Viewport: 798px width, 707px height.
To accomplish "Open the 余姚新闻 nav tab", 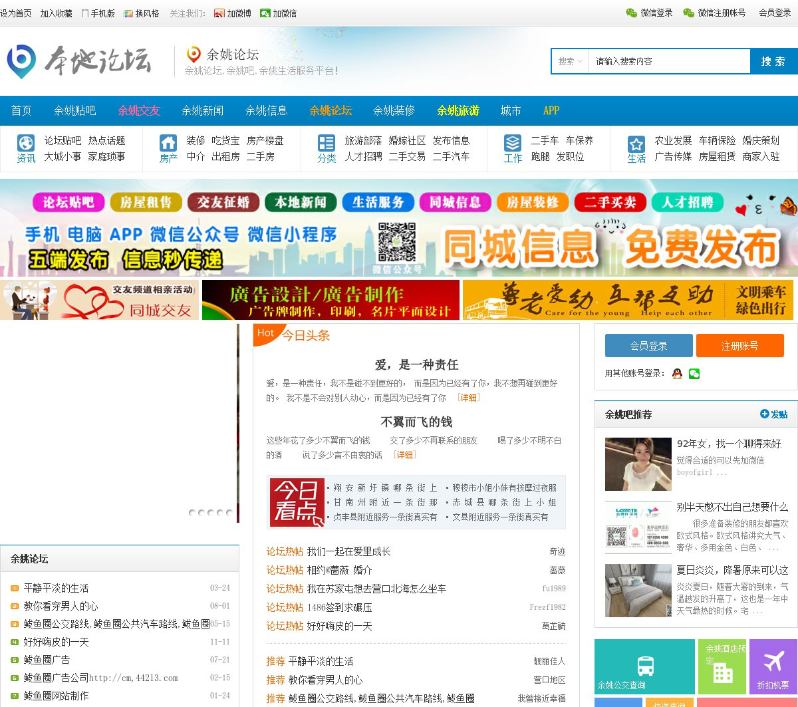I will (x=202, y=110).
